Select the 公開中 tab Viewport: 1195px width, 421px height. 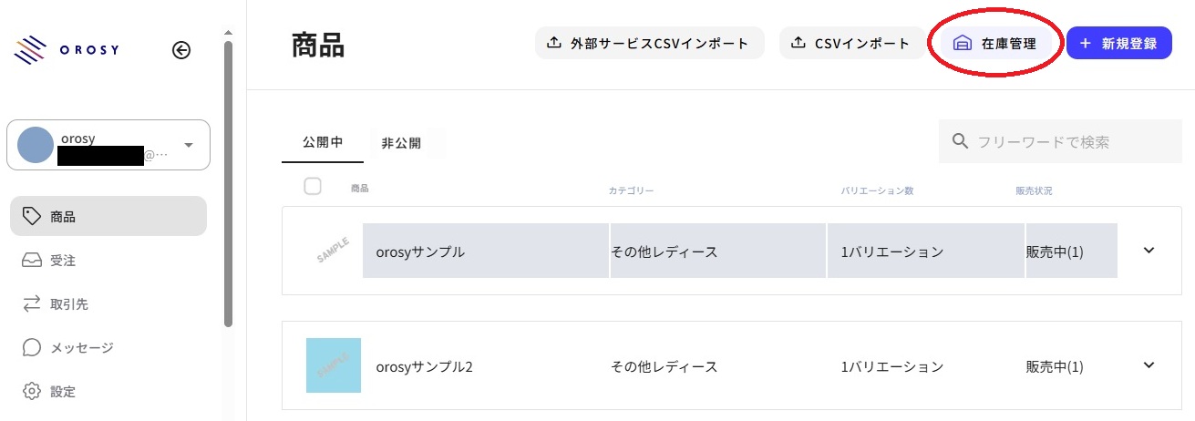click(323, 143)
